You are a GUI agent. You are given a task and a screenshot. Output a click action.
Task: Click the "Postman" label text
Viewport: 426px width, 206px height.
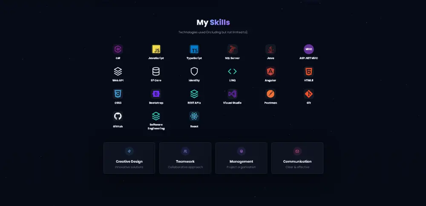(x=271, y=103)
